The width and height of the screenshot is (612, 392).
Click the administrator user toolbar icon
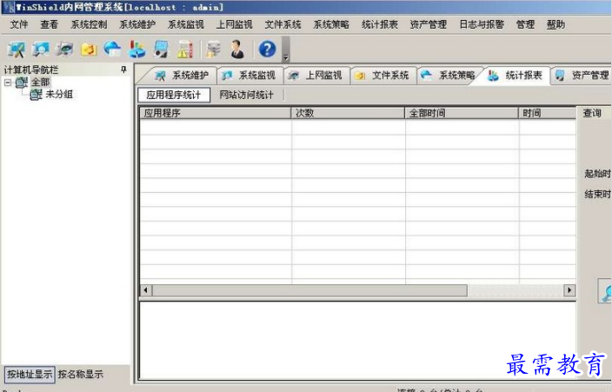(237, 50)
